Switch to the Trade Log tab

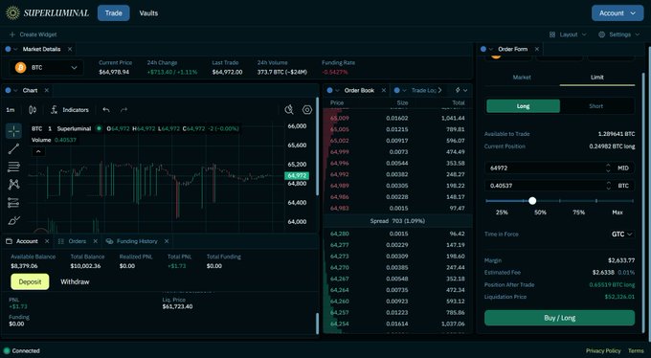[423, 90]
